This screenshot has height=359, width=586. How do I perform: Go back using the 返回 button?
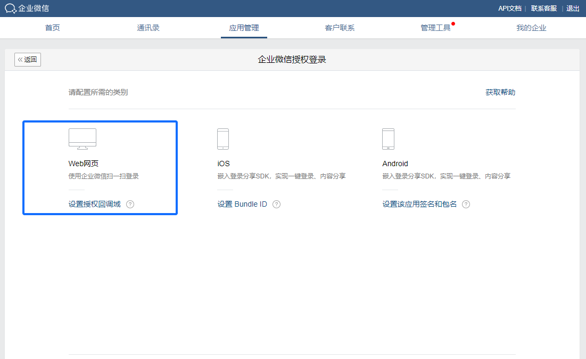28,60
